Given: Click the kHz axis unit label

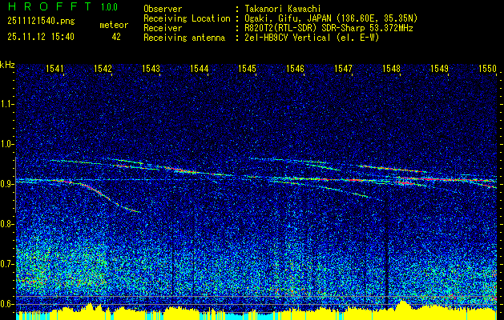Looking at the screenshot, I should click(7, 65).
